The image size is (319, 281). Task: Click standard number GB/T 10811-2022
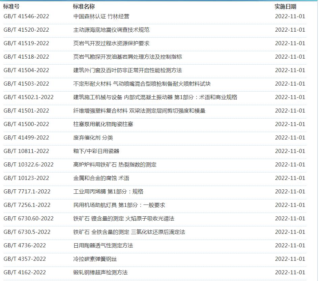pyautogui.click(x=26, y=151)
